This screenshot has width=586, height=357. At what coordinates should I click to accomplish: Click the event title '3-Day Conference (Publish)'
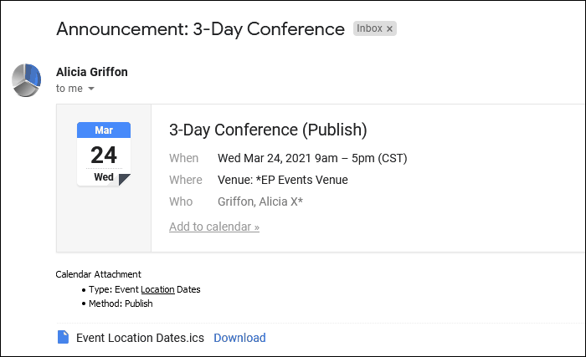point(268,130)
